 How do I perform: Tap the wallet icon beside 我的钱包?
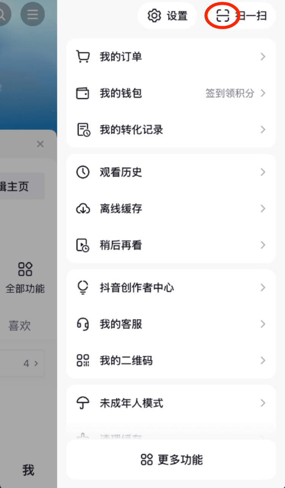tap(83, 93)
